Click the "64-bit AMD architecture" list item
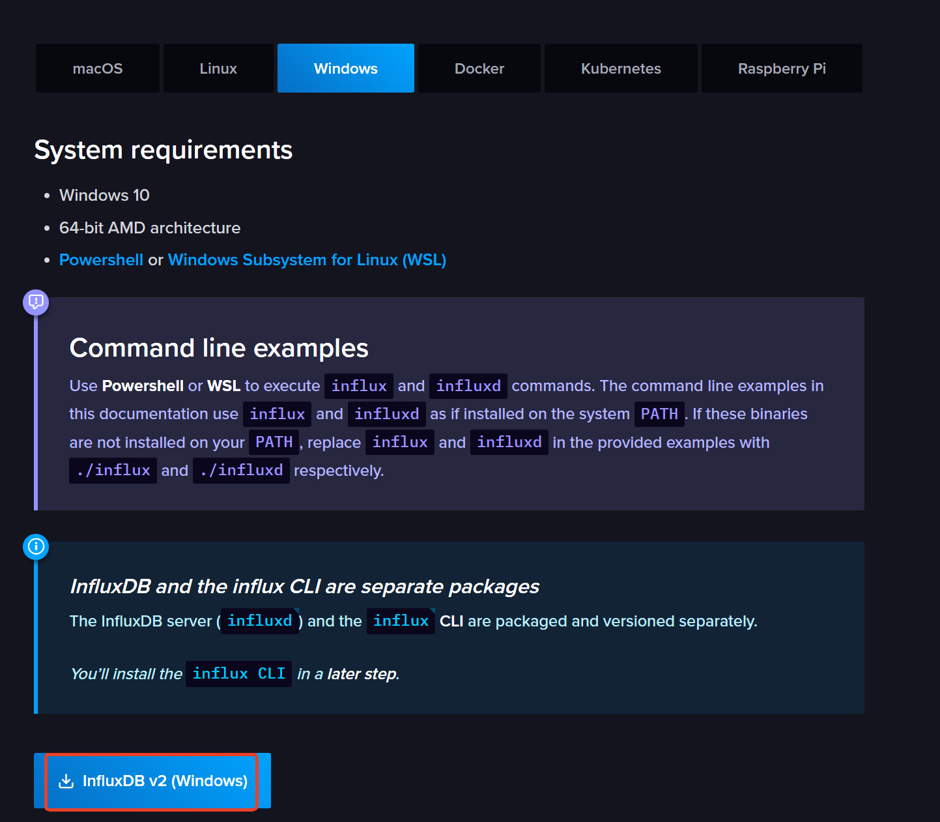Image resolution: width=940 pixels, height=822 pixels. 150,228
